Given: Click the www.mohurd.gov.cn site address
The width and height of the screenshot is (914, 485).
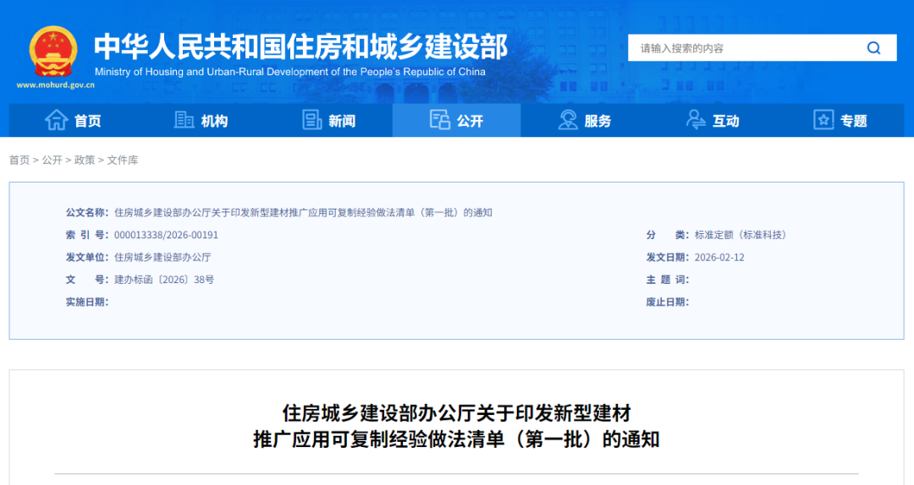Looking at the screenshot, I should coord(55,85).
